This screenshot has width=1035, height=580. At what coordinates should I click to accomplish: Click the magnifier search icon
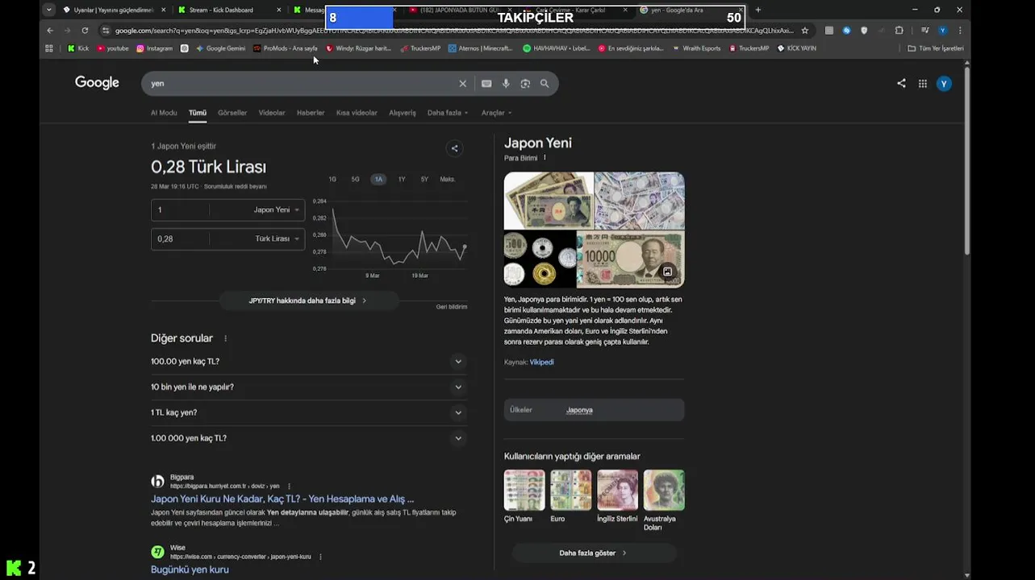coord(545,84)
